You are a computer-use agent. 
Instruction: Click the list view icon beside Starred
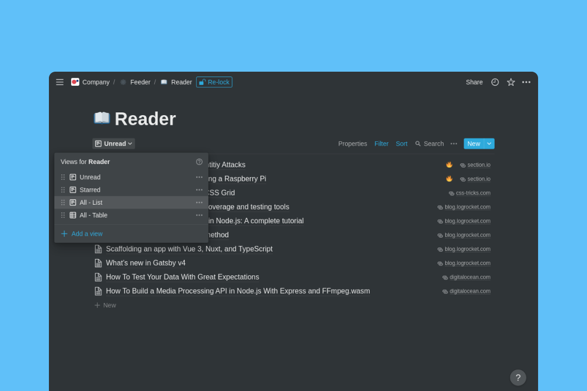coord(73,190)
